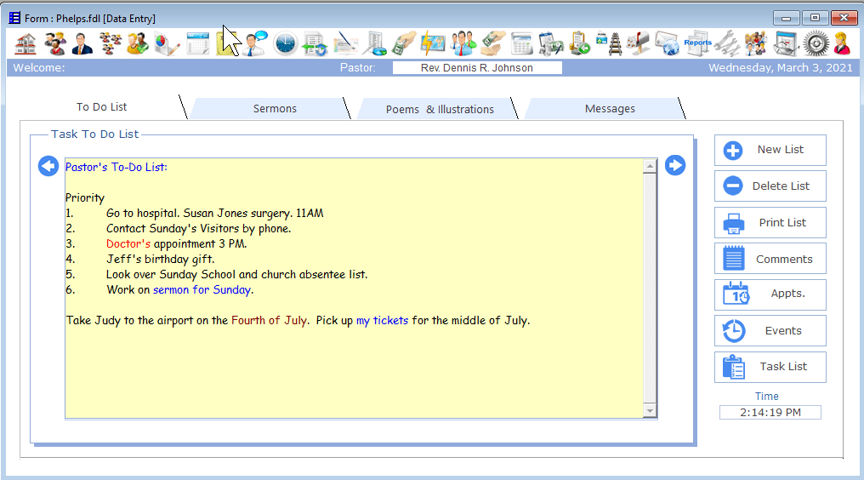Click the 'Jeff's birthday gift' line
The width and height of the screenshot is (864, 480).
coord(161,260)
